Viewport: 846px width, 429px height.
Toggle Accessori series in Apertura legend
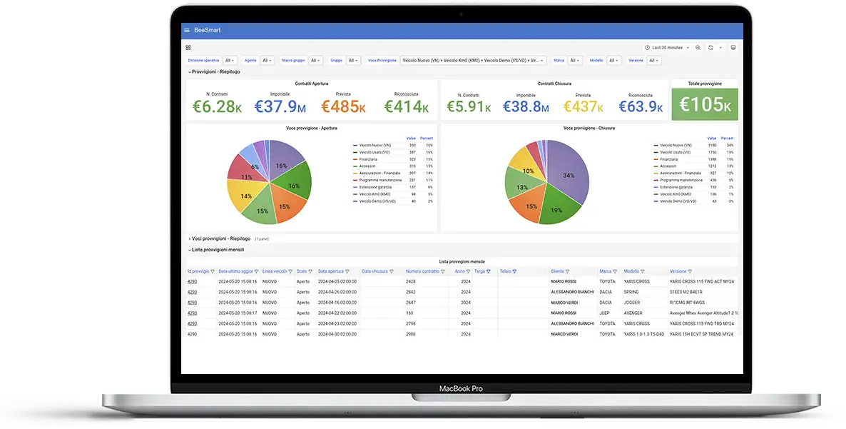tap(368, 166)
